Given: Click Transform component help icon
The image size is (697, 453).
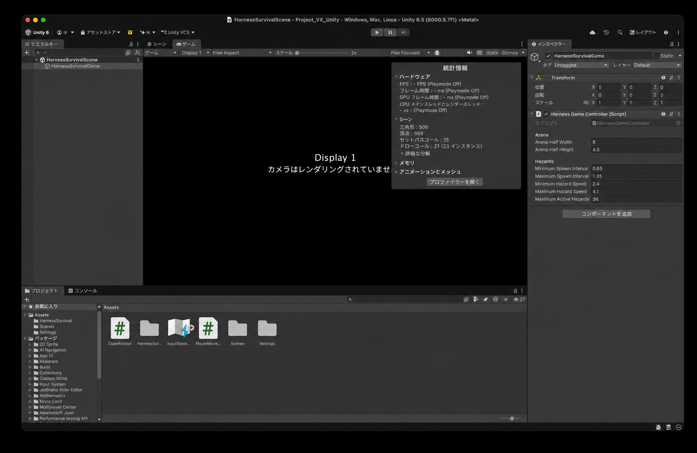Looking at the screenshot, I should click(x=663, y=78).
